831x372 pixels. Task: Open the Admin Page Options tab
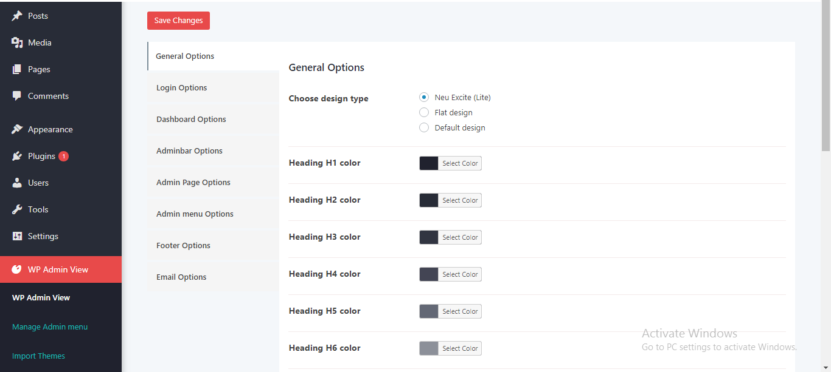coord(213,182)
